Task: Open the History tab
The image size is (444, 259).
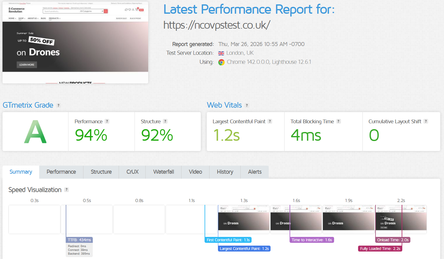Action: pyautogui.click(x=225, y=172)
